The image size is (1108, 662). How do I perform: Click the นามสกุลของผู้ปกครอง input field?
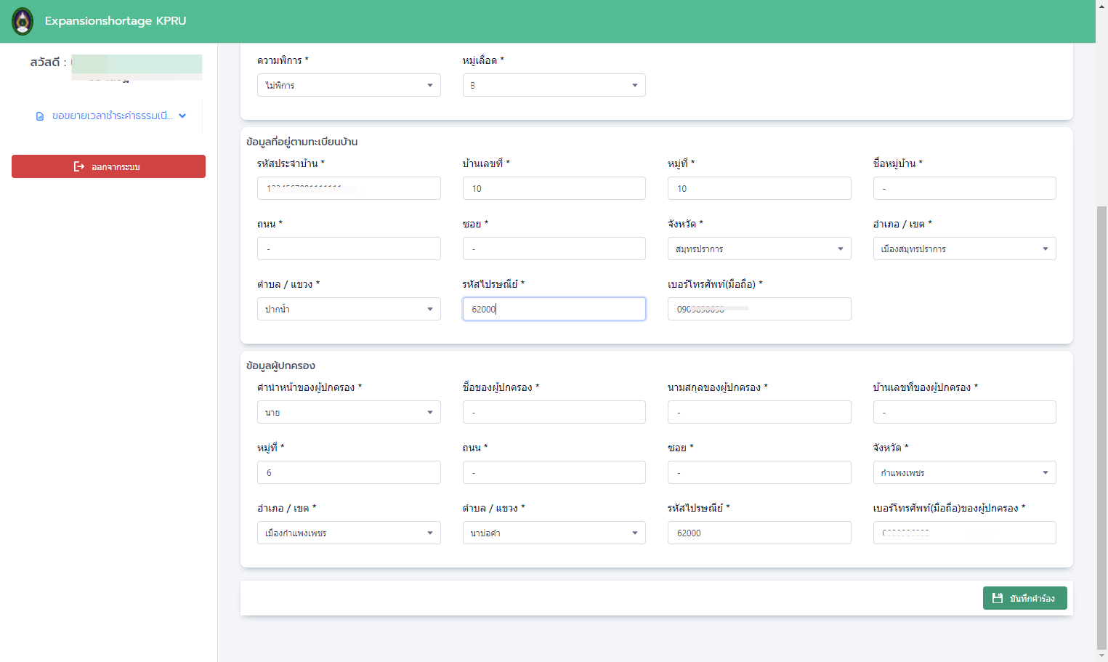[759, 412]
